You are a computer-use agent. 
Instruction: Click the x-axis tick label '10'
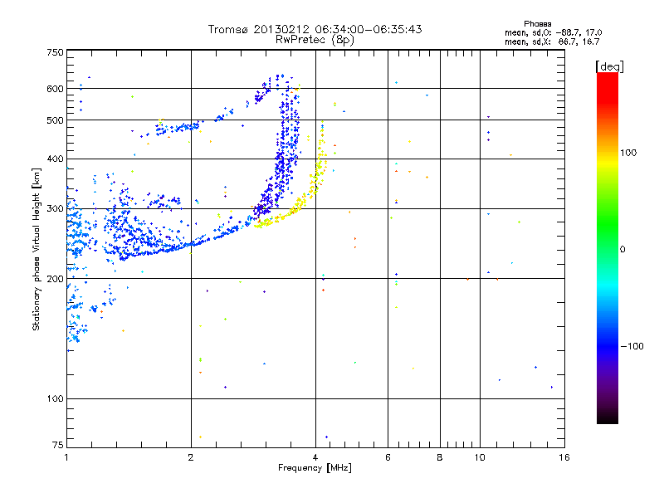pos(480,457)
